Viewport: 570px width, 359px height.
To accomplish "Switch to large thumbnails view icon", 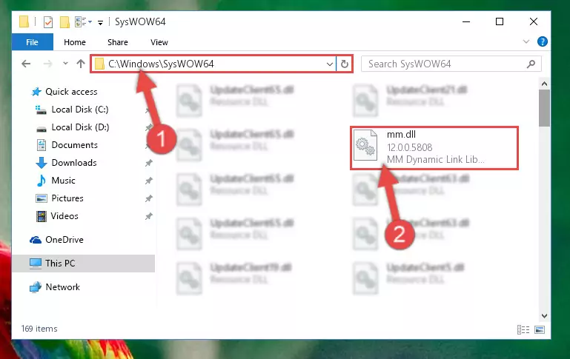I will click(x=540, y=329).
